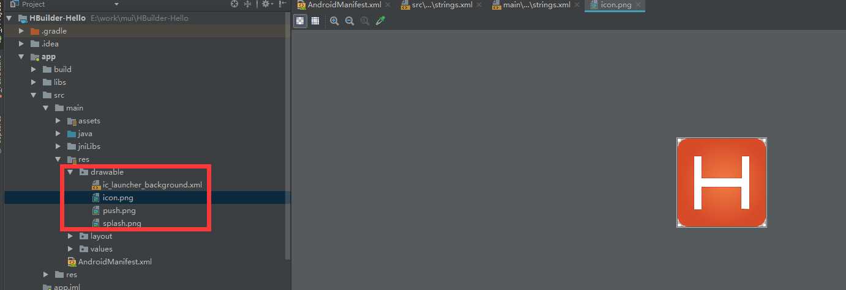Hide the Project tool window
Screen dimensions: 846x290
pos(282,4)
